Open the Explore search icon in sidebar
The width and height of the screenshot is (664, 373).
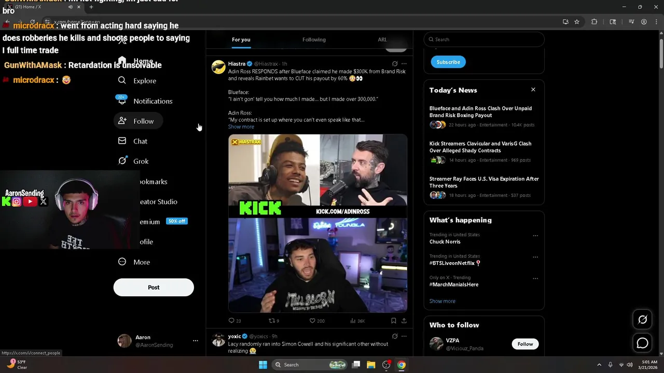pyautogui.click(x=122, y=80)
